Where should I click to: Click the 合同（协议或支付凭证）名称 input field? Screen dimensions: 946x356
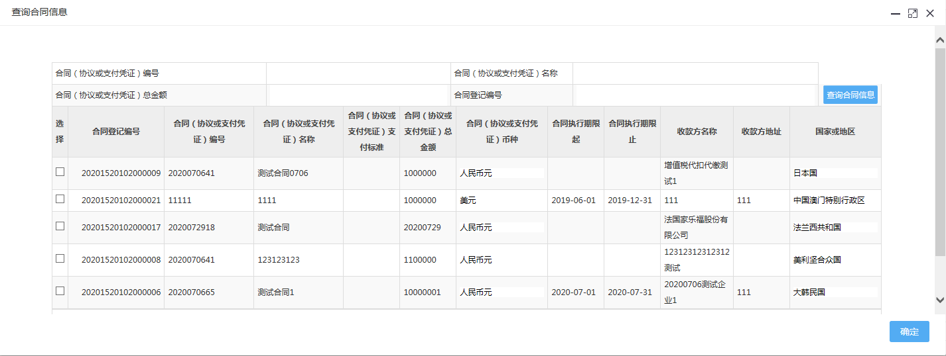pyautogui.click(x=695, y=73)
